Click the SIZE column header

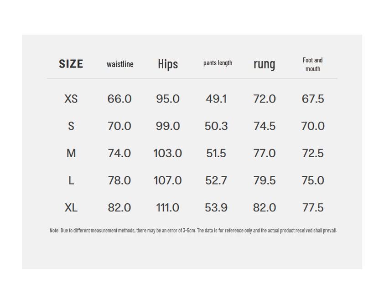pos(71,64)
